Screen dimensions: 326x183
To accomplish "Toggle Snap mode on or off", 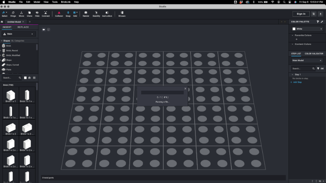I will [x=68, y=13].
